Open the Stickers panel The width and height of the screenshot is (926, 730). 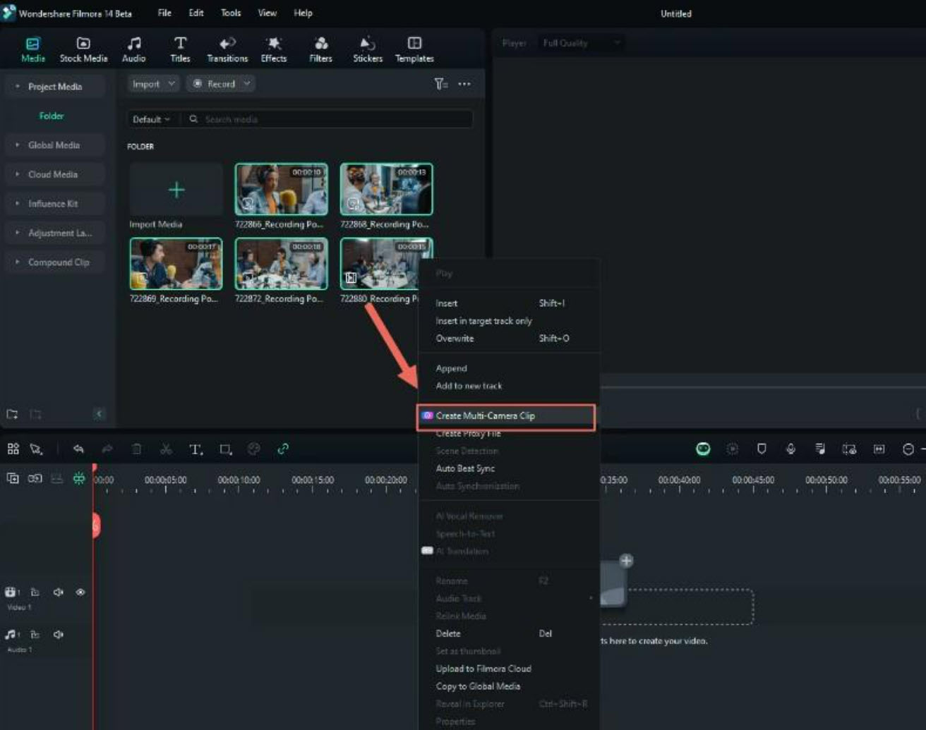pos(367,49)
